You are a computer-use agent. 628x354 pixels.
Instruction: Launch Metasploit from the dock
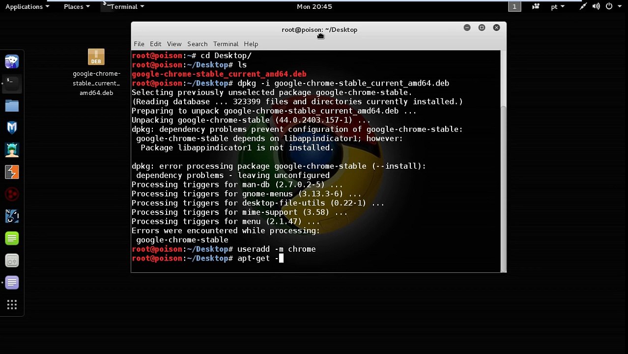click(x=12, y=128)
